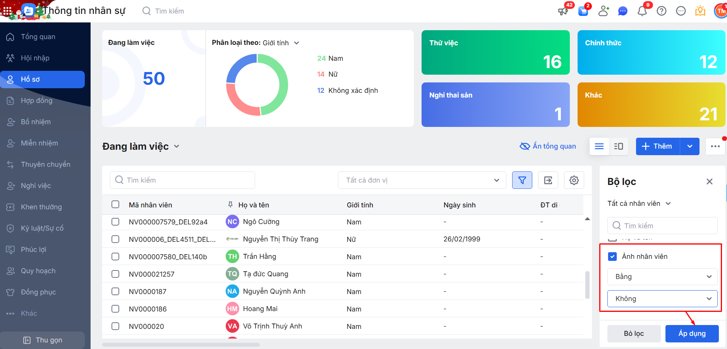Click the export data icon
Image resolution: width=727 pixels, height=349 pixels.
pyautogui.click(x=548, y=180)
